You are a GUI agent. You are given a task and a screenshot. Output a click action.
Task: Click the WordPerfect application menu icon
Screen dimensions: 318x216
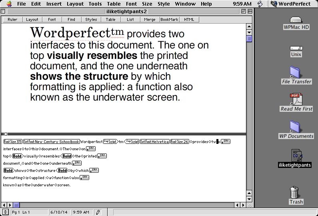tap(274, 4)
